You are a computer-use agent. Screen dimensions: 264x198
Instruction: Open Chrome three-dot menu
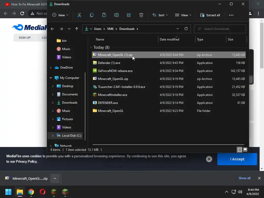tap(258, 13)
